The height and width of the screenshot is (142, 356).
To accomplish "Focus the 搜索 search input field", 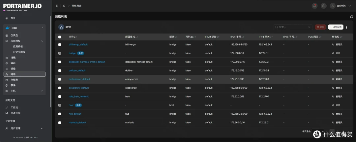I will tap(293, 27).
